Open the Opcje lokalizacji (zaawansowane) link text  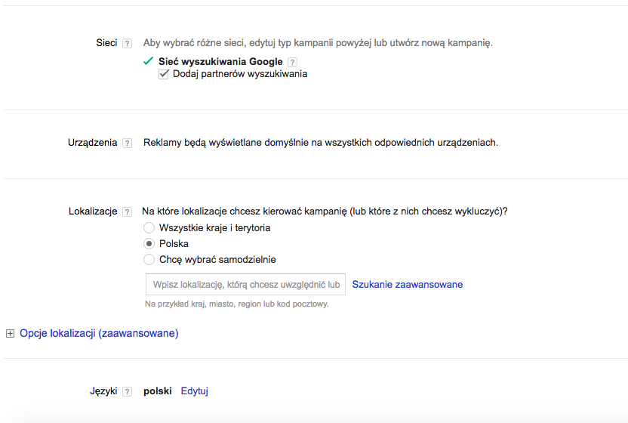99,333
